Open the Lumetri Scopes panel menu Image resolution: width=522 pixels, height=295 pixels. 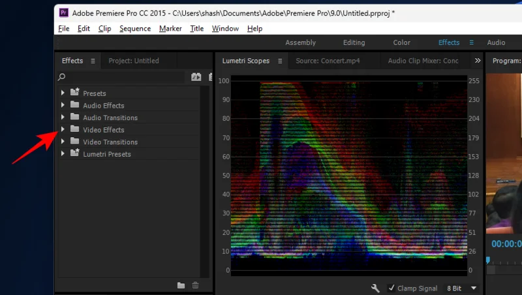(x=280, y=61)
